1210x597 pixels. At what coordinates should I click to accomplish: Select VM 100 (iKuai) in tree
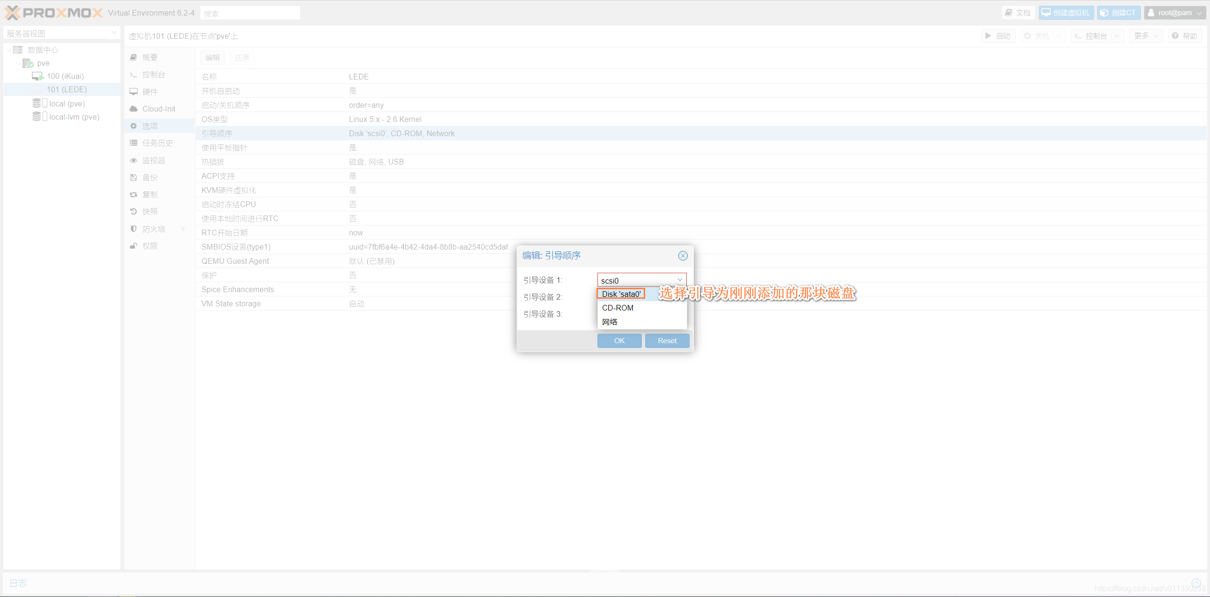pos(65,76)
